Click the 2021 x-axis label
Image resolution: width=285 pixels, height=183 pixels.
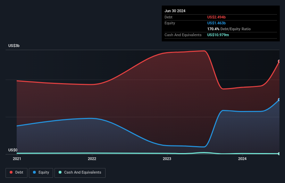coord(17,159)
